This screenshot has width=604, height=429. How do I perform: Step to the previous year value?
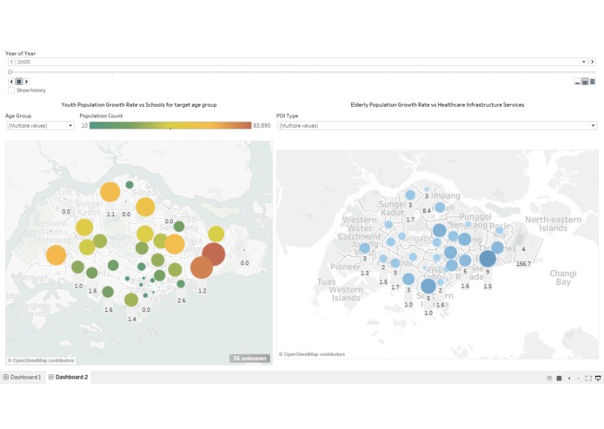point(11,62)
